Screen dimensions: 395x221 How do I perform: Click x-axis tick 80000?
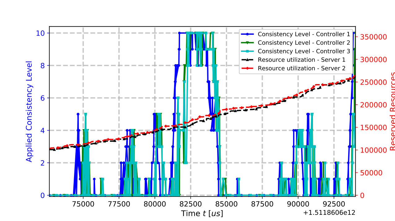[x=155, y=204]
